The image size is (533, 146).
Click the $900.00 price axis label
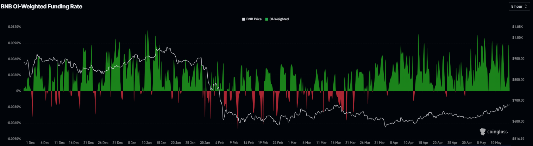(x=519, y=58)
